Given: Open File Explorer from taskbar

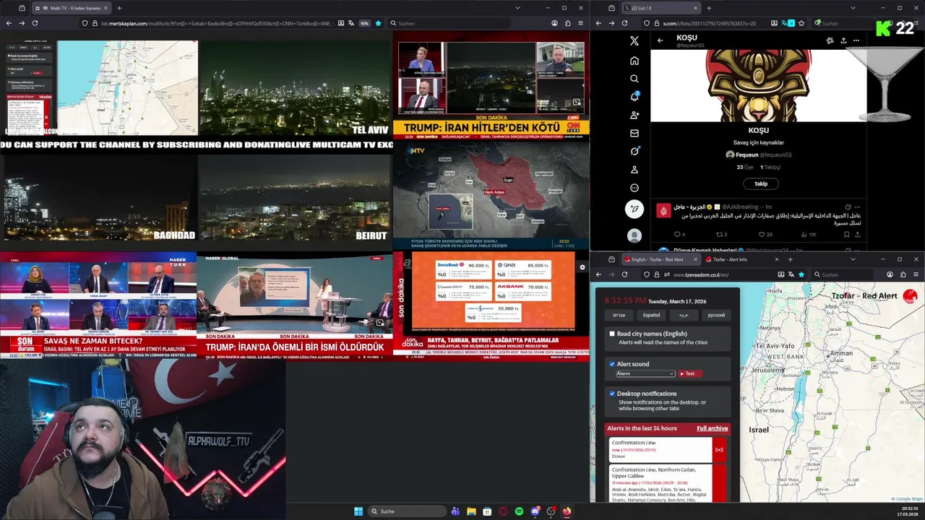Looking at the screenshot, I should (x=471, y=511).
